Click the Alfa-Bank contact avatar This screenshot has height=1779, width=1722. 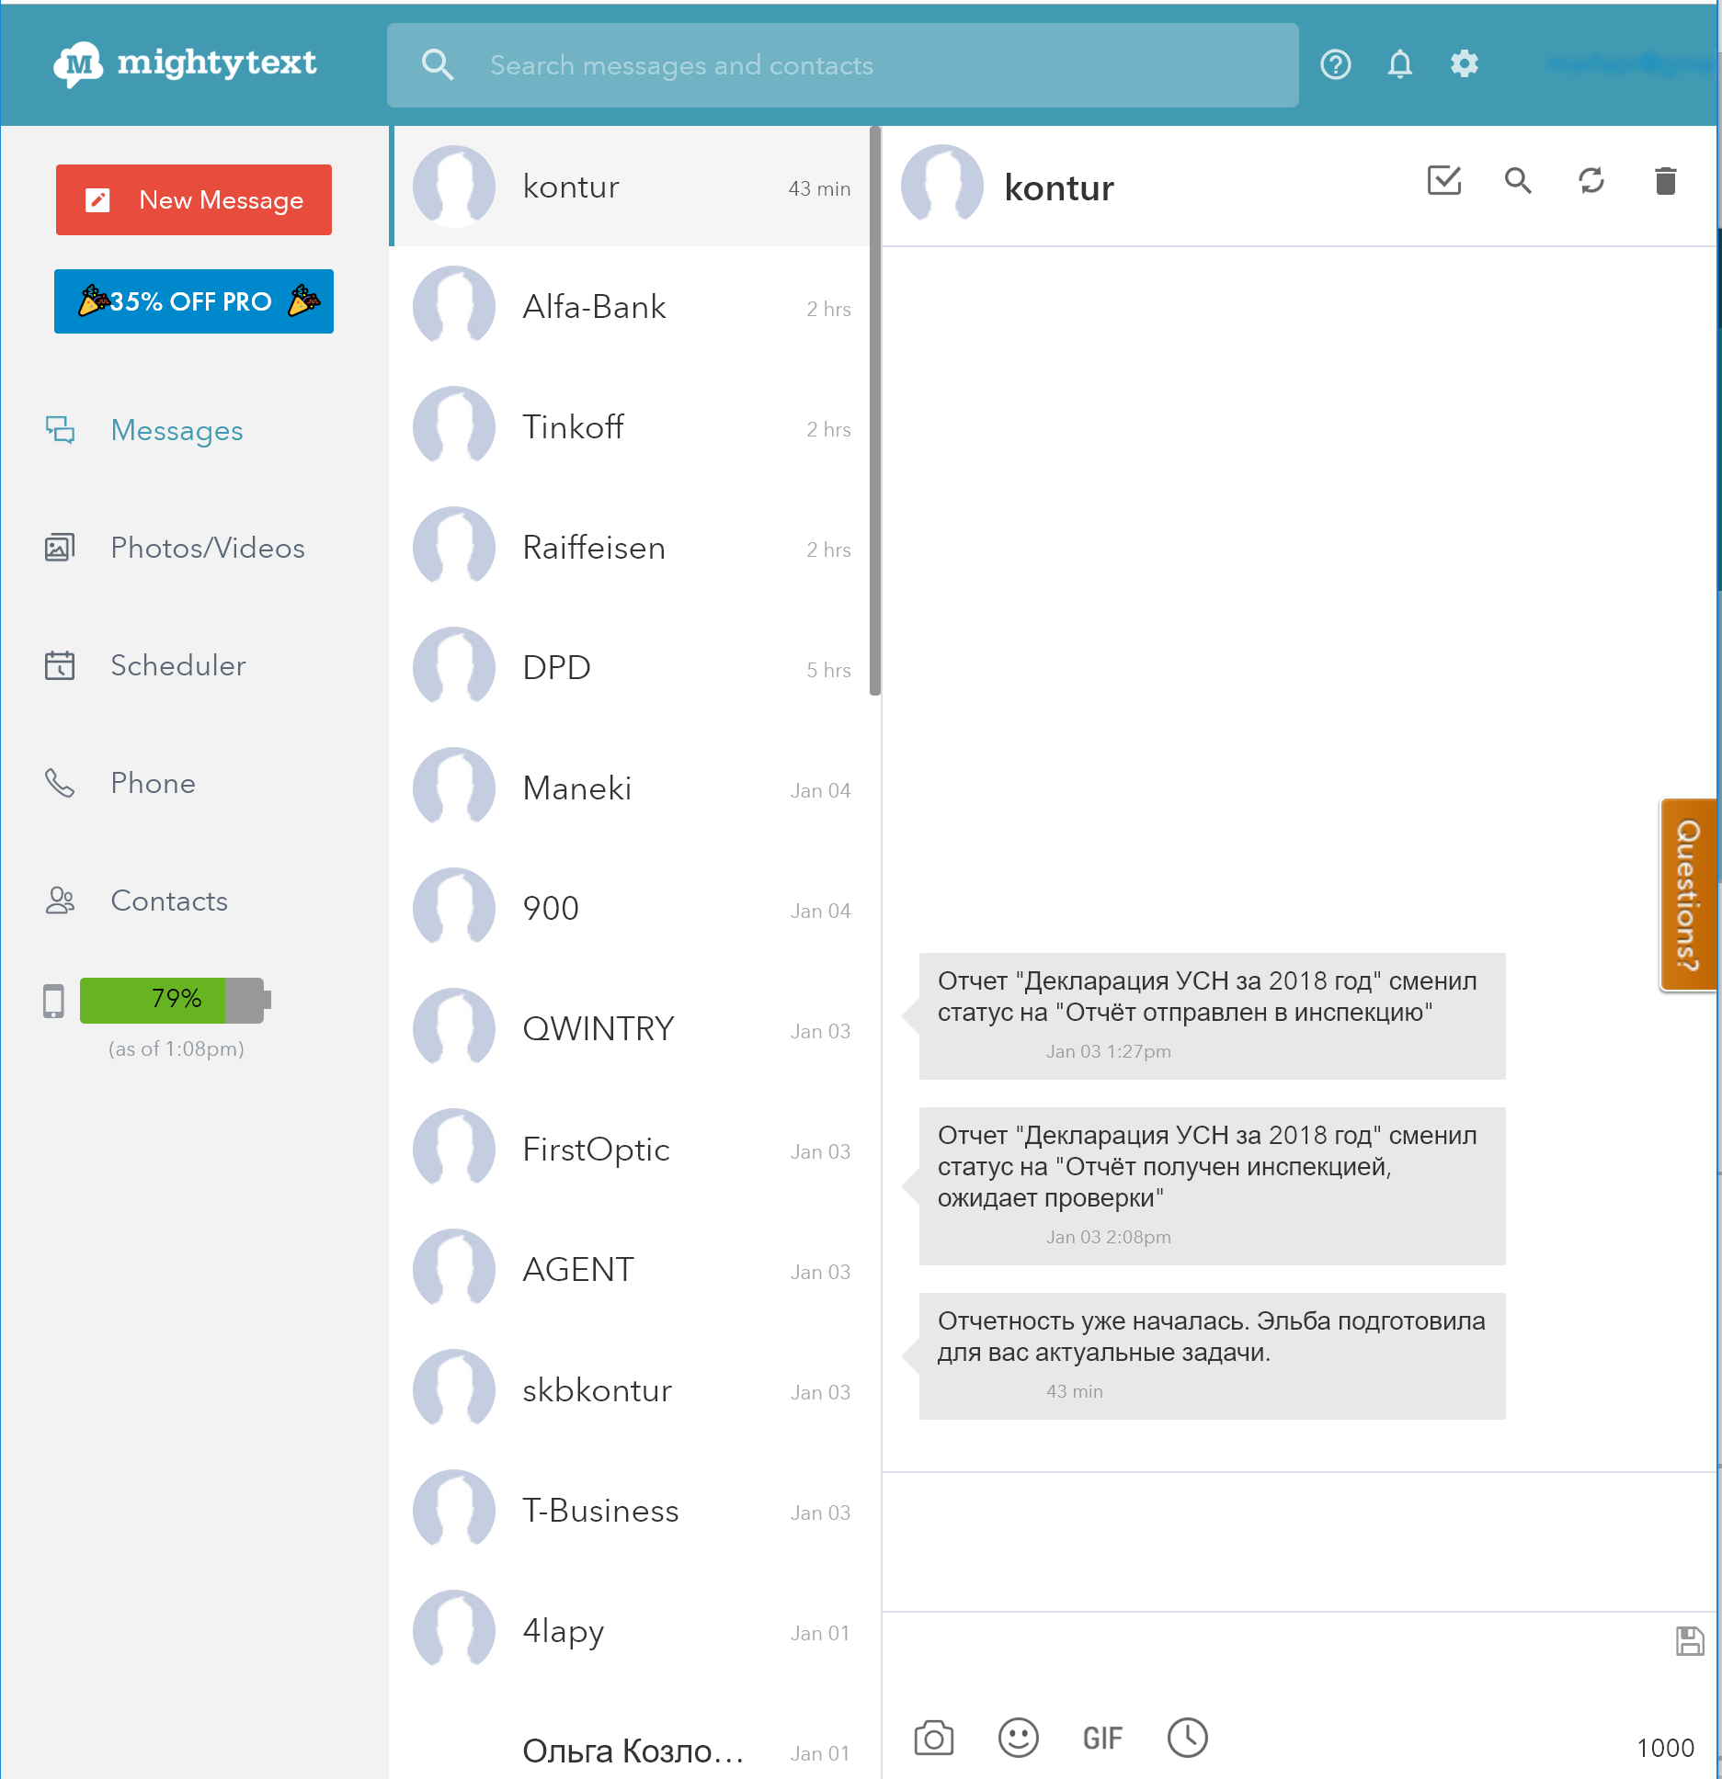454,307
